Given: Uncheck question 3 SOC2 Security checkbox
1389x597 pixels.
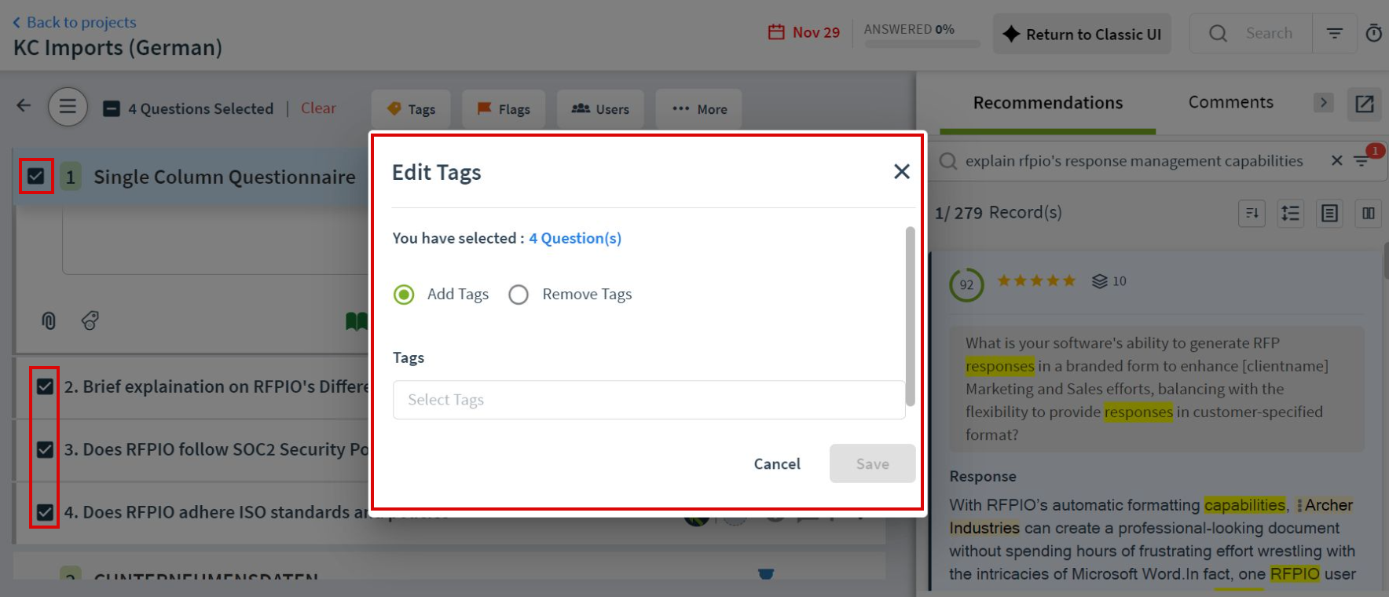Looking at the screenshot, I should pos(45,449).
